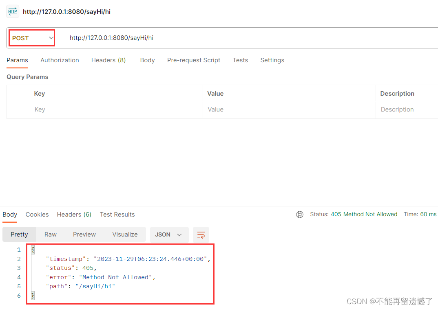Select the Pretty view button

pyautogui.click(x=19, y=234)
